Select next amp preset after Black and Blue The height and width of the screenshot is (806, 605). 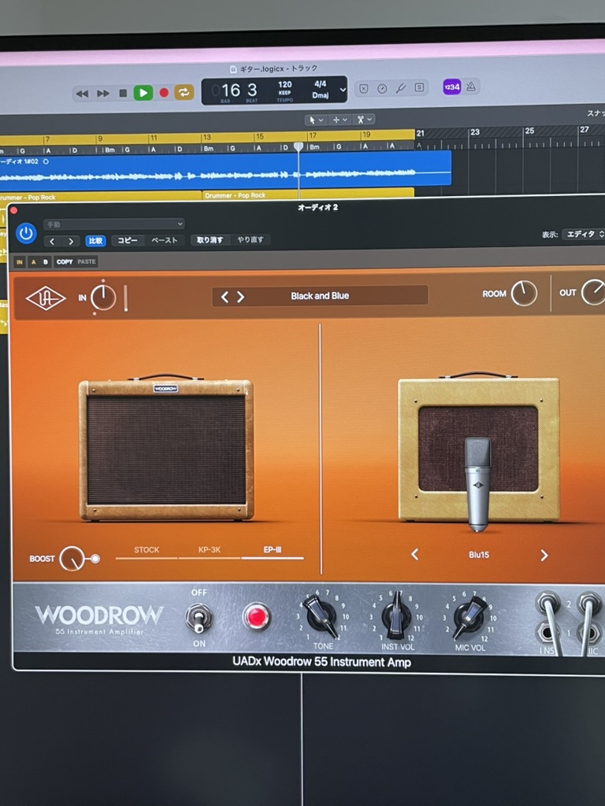[x=241, y=297]
